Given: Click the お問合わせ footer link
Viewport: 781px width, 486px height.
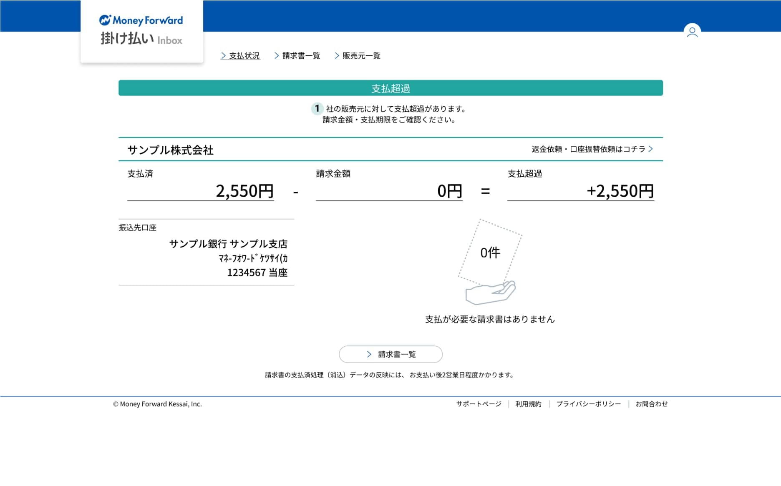Looking at the screenshot, I should tap(651, 404).
